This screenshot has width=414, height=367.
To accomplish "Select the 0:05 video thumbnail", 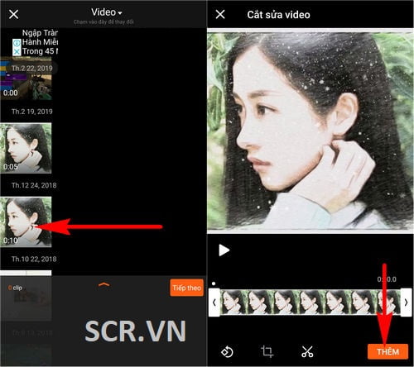I will coord(26,148).
